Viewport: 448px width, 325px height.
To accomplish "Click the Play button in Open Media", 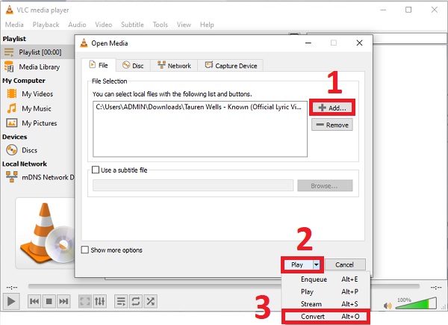I will [x=297, y=264].
